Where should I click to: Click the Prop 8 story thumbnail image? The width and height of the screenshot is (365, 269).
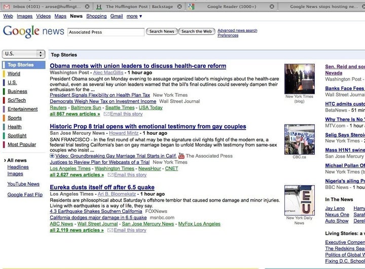click(300, 139)
